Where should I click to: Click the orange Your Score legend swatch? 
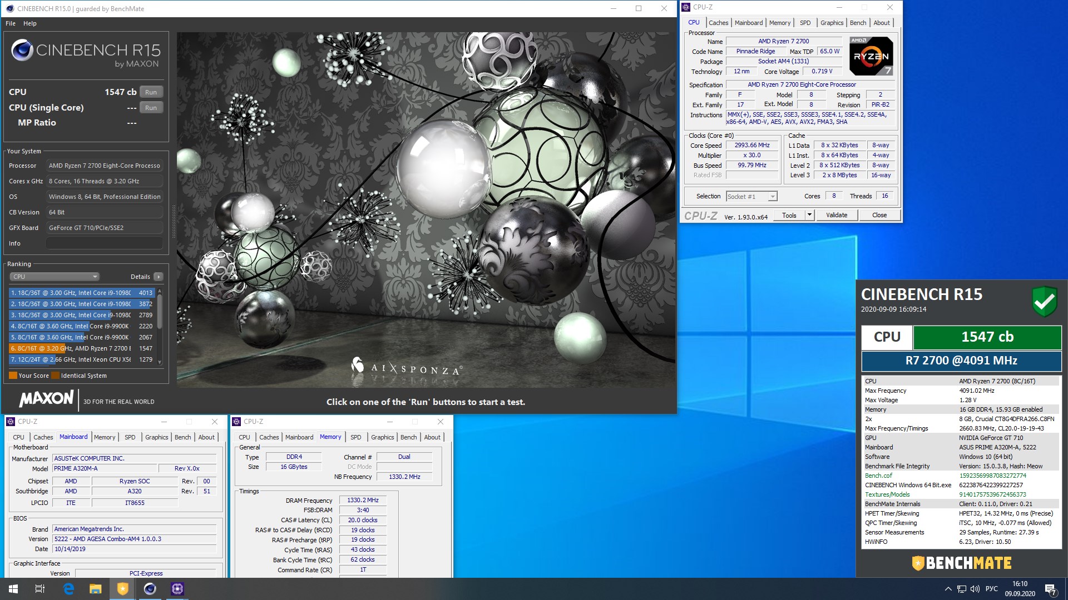click(x=13, y=376)
